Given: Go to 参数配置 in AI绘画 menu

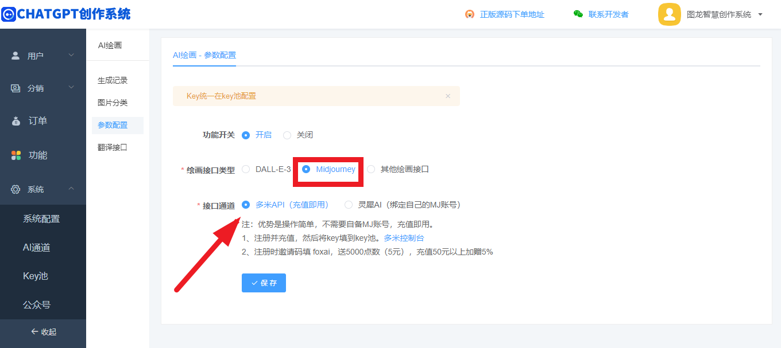Looking at the screenshot, I should point(118,125).
